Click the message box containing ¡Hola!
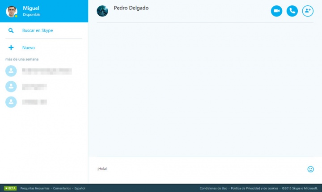Screen dimensions: 322x192 click(201, 169)
